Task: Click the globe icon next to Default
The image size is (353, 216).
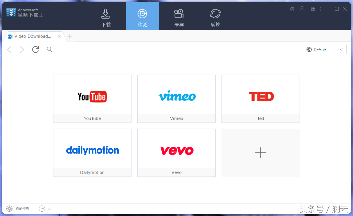Action: pyautogui.click(x=309, y=50)
